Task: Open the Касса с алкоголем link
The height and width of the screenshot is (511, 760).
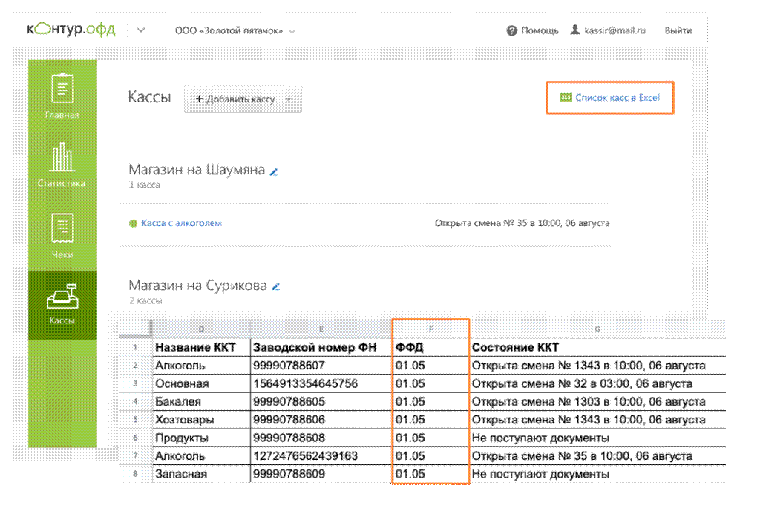Action: tap(181, 223)
